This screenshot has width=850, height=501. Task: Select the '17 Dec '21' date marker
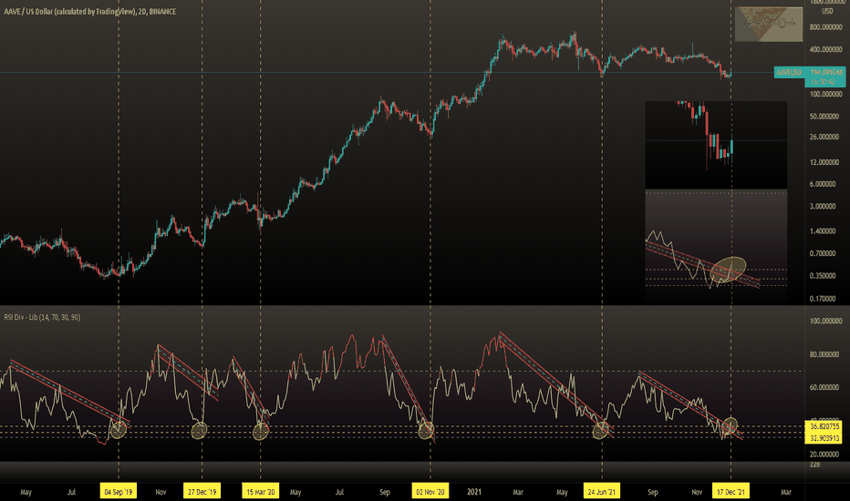pos(731,492)
